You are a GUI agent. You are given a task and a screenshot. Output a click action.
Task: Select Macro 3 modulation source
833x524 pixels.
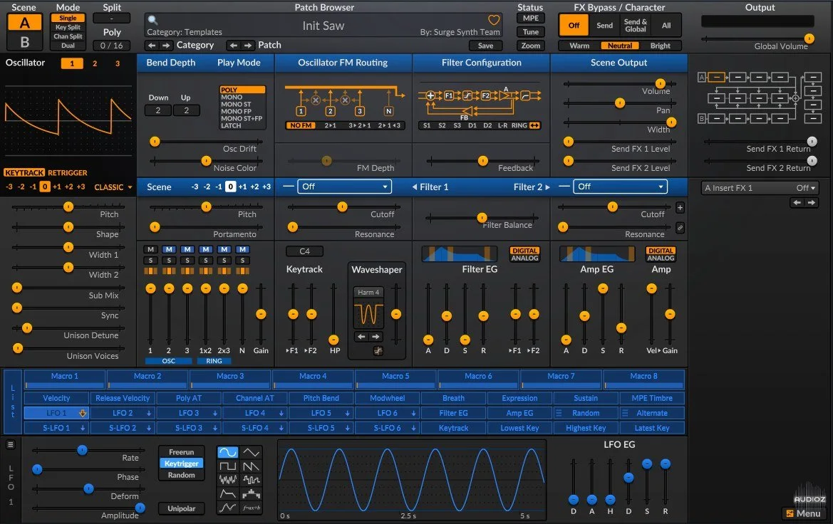[x=230, y=379]
